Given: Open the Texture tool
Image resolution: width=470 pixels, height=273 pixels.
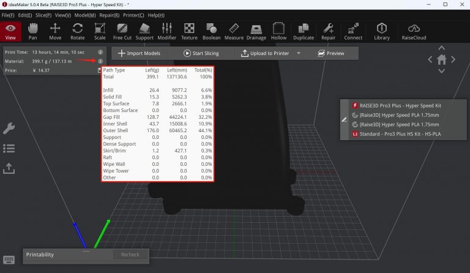Looking at the screenshot, I should click(189, 32).
